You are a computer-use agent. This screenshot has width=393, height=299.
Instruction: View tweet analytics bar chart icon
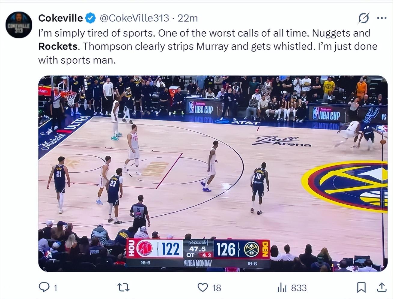282,288
